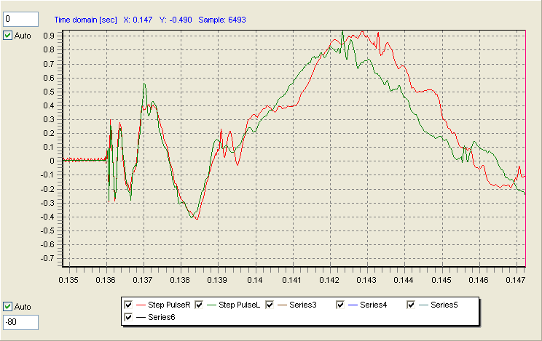Toggle the bottom Auto checkbox
542x341 pixels.
point(7,307)
